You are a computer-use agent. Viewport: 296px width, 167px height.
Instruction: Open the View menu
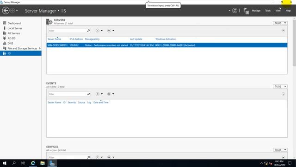(278, 11)
